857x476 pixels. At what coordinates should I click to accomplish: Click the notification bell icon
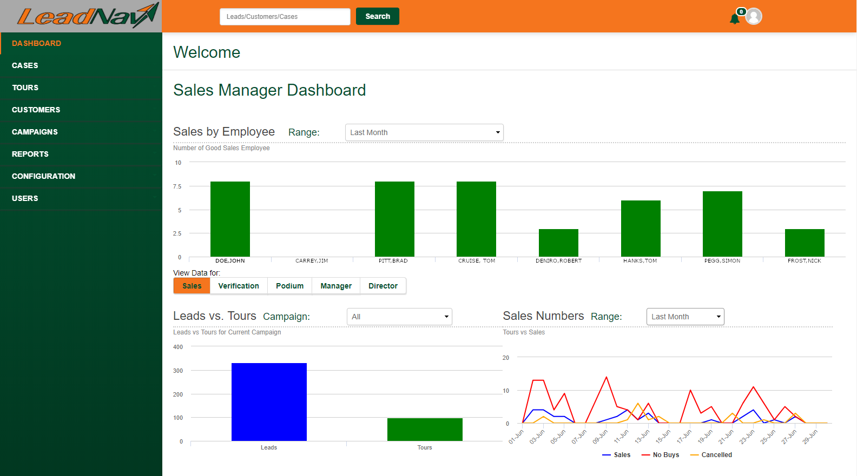[734, 19]
